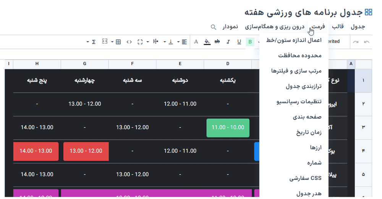The width and height of the screenshot is (382, 199).
Task: Open the درون ریزی و همگام‌سازی menu
Action: [275, 27]
